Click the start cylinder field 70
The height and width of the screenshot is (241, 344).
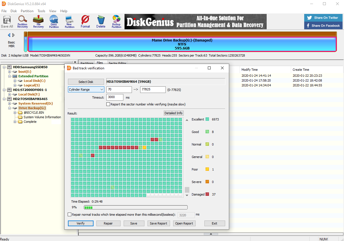tap(119, 90)
